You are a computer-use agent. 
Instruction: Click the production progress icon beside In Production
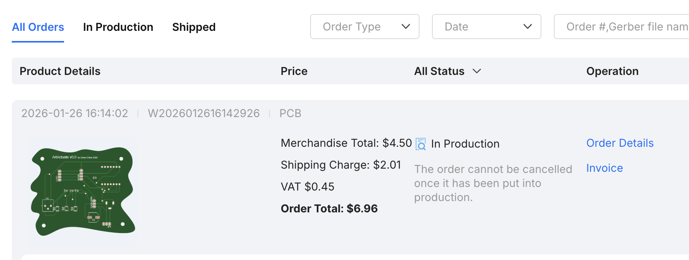(x=421, y=144)
